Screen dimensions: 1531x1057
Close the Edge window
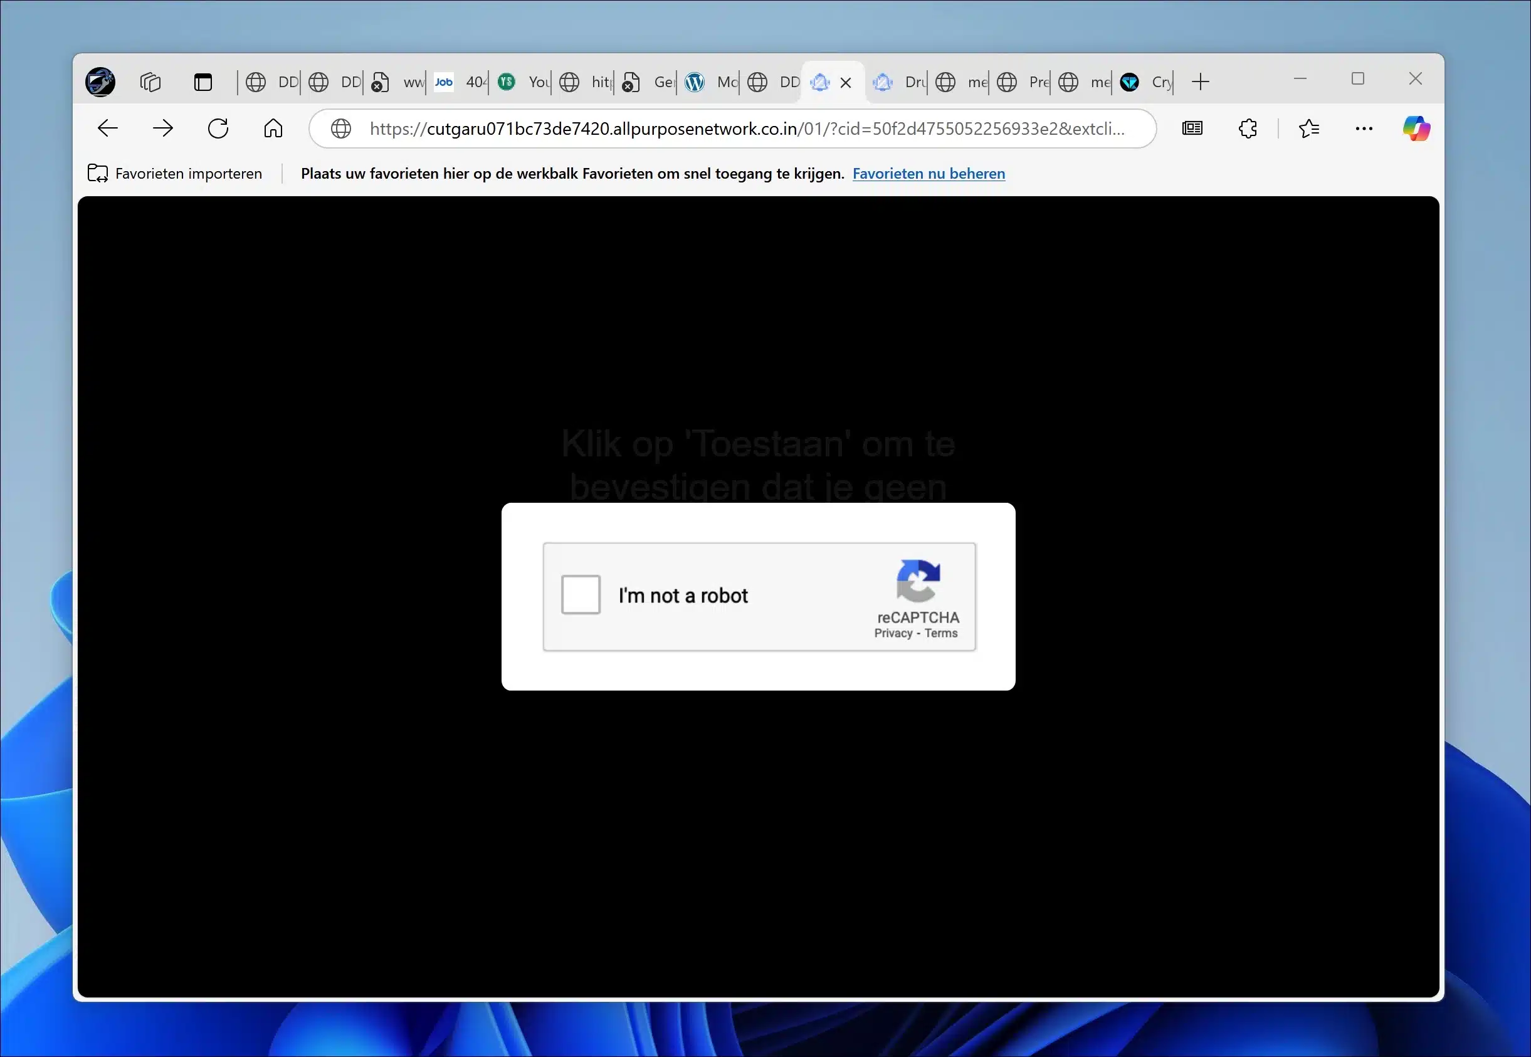click(x=1415, y=79)
